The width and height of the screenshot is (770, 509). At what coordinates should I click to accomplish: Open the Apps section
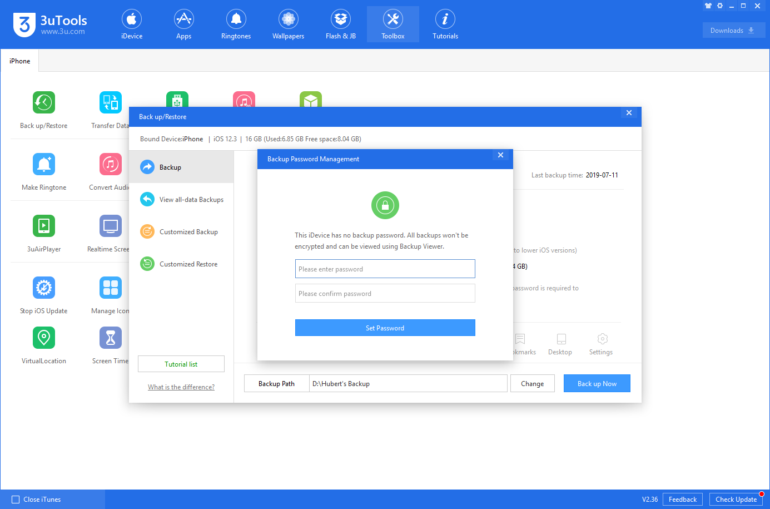point(184,24)
